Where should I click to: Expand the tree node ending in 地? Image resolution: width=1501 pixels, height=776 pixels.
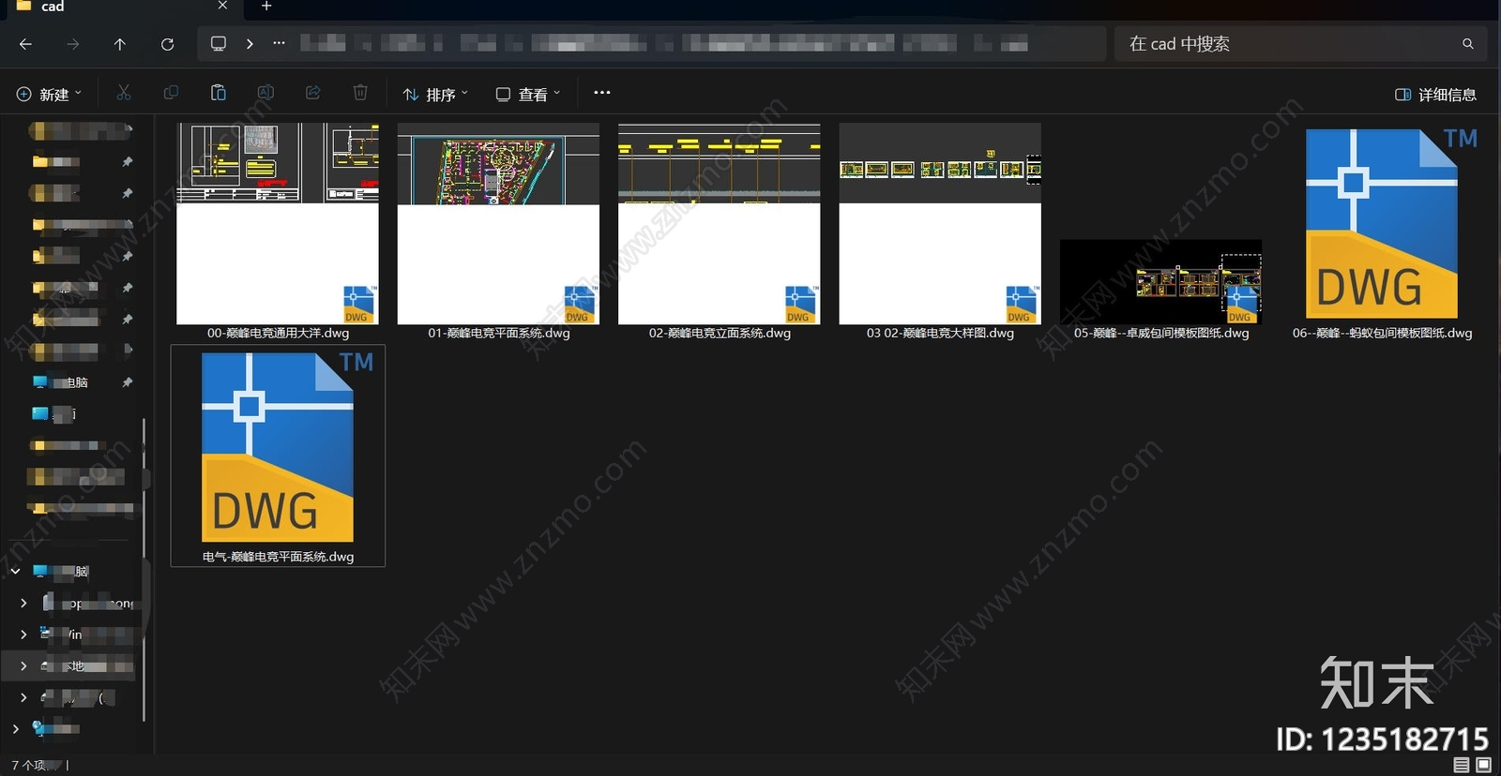coord(23,665)
